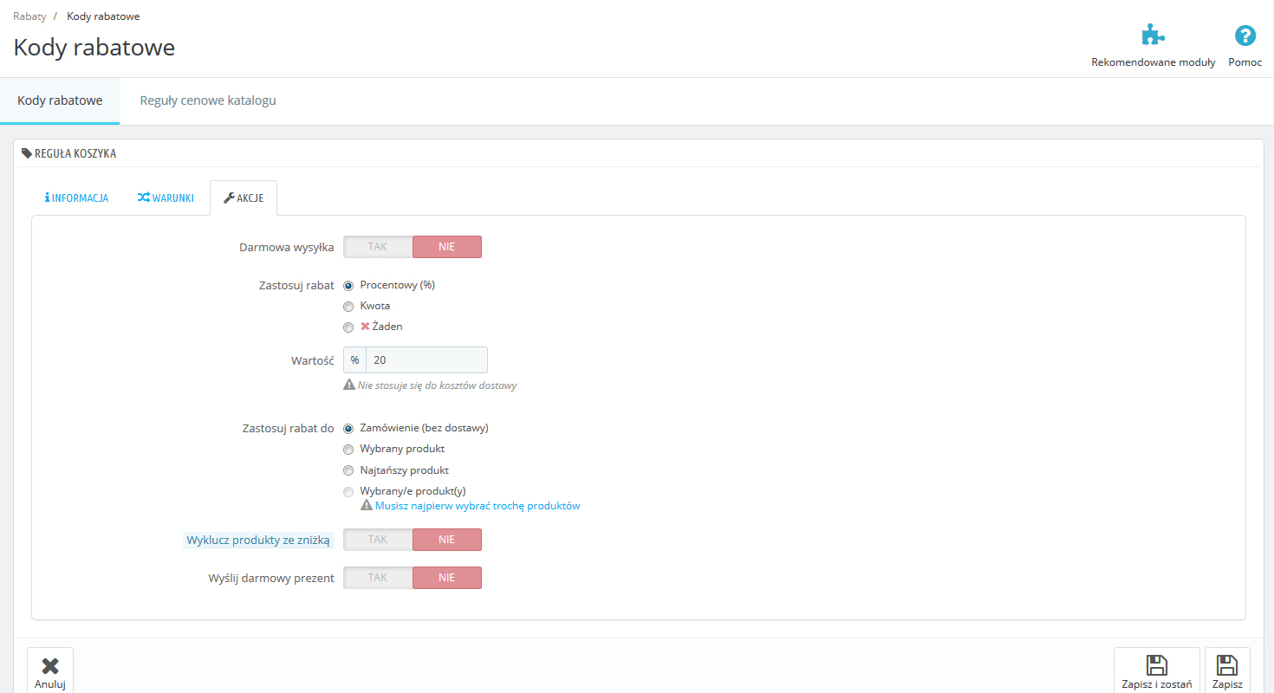Image resolution: width=1274 pixels, height=693 pixels.
Task: Click the Pomoc question mark icon
Action: [x=1245, y=36]
